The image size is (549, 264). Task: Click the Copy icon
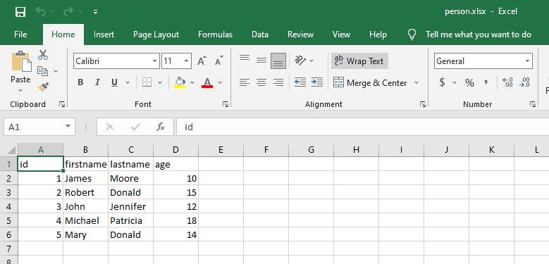pyautogui.click(x=43, y=71)
